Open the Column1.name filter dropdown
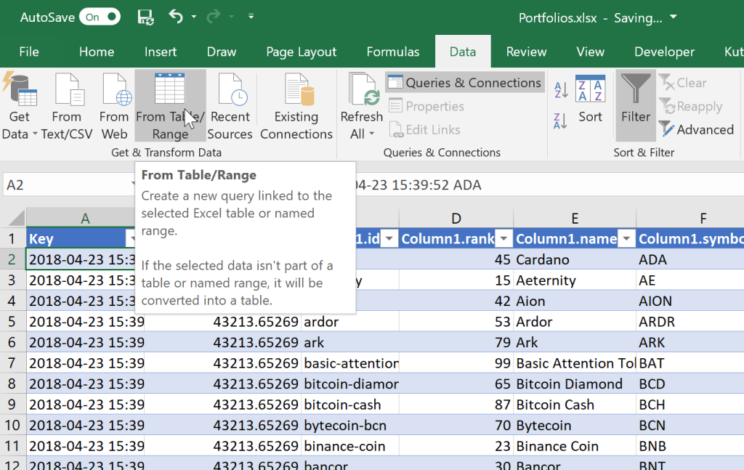The height and width of the screenshot is (470, 744). click(x=626, y=238)
